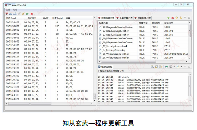197x130 pixels.
Task: Uncheck the _22_ReadDataByIdentifier 22,F1,80 checkbox
Action: pos(100,35)
